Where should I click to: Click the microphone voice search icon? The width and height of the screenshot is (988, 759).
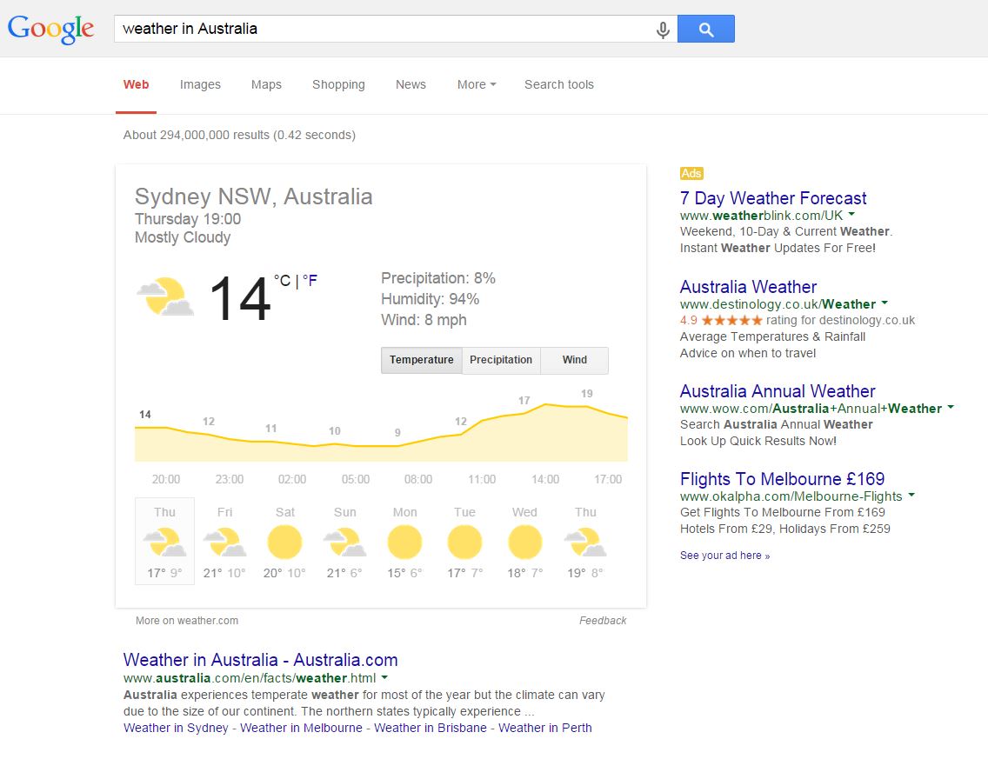tap(662, 30)
